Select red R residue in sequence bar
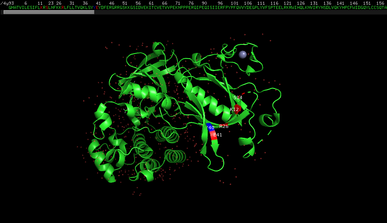This screenshot has width=387, height=223. coord(63,8)
